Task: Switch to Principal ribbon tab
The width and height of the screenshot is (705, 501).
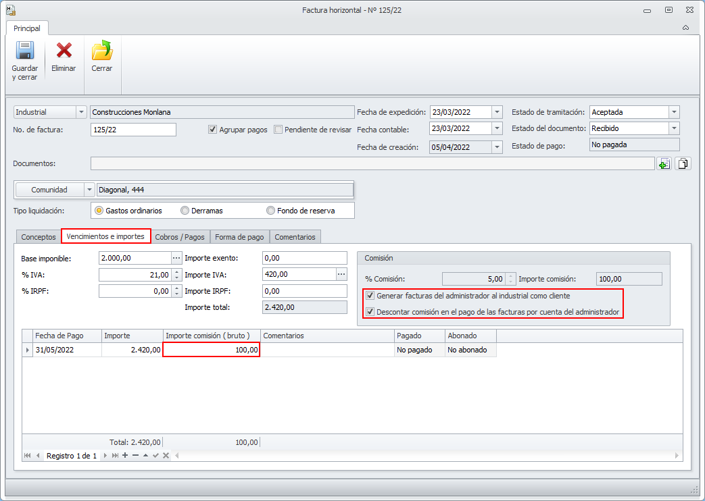Action: pyautogui.click(x=27, y=28)
